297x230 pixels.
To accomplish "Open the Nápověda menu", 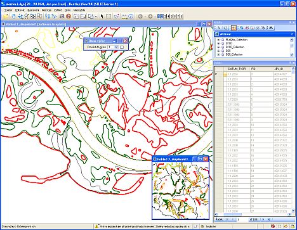I will (79, 10).
